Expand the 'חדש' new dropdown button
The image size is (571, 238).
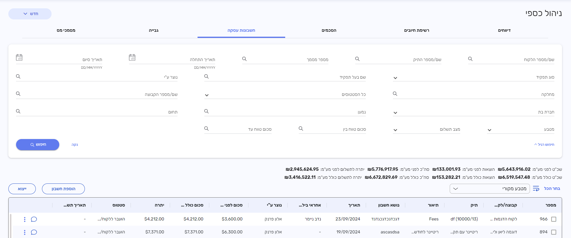point(30,14)
